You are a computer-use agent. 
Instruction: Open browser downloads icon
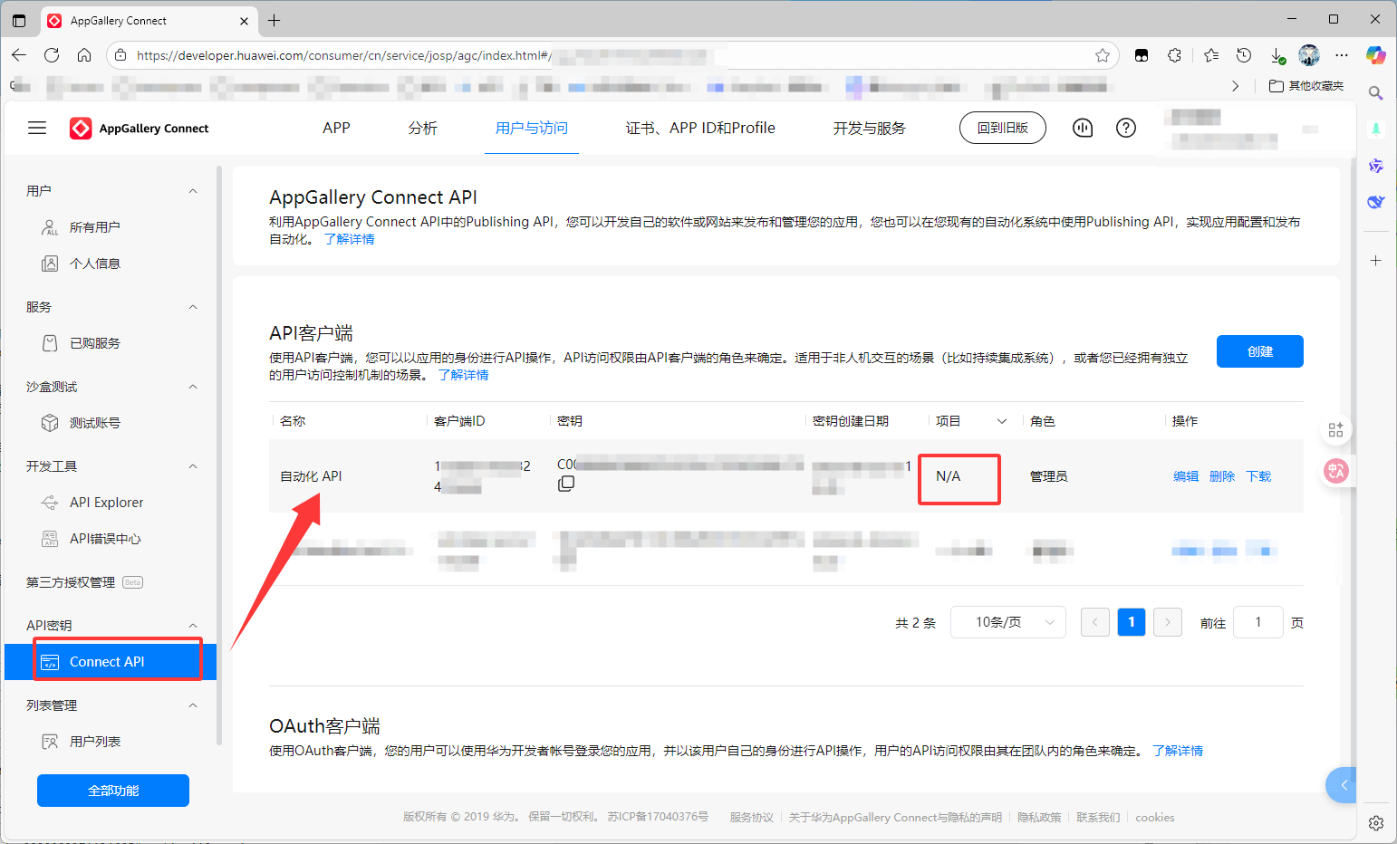pos(1277,55)
